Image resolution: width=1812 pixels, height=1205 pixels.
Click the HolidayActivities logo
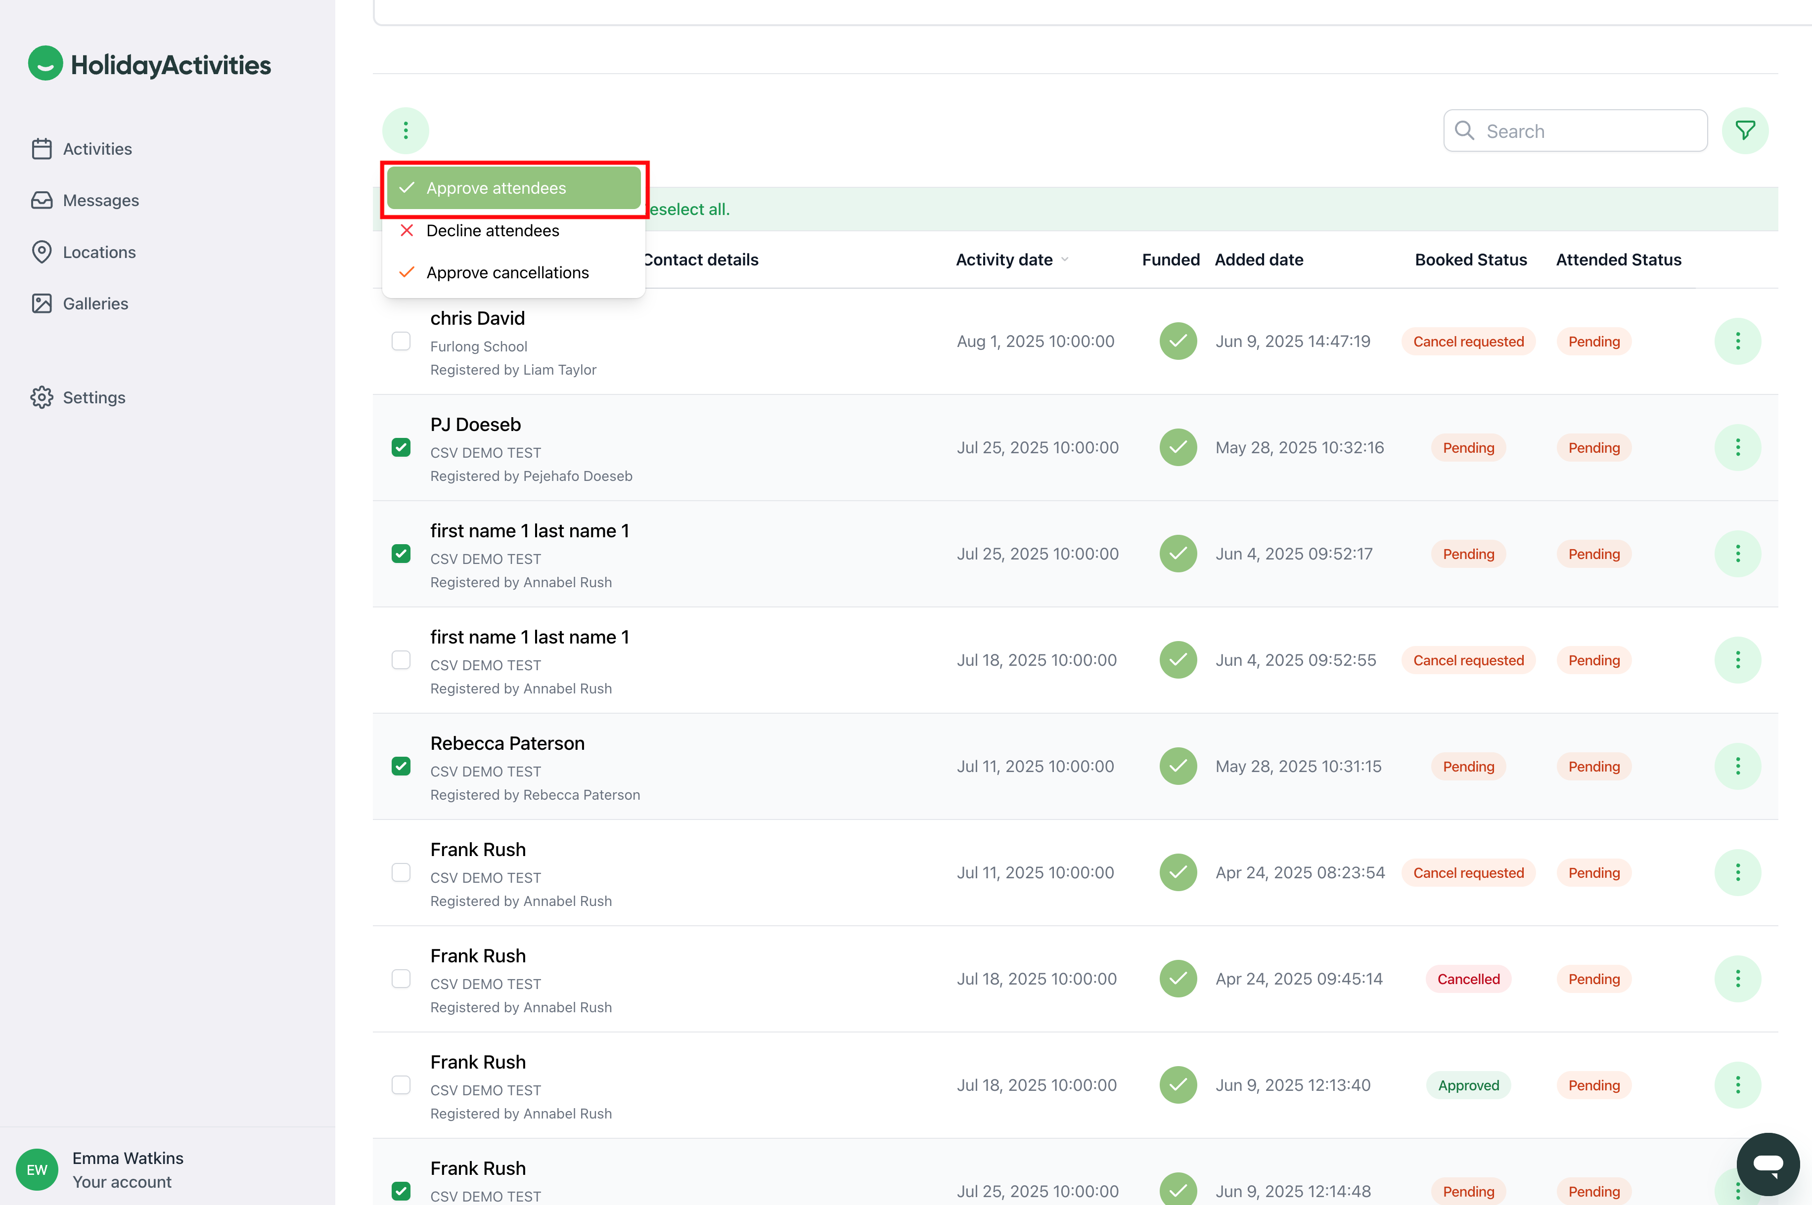click(x=150, y=65)
